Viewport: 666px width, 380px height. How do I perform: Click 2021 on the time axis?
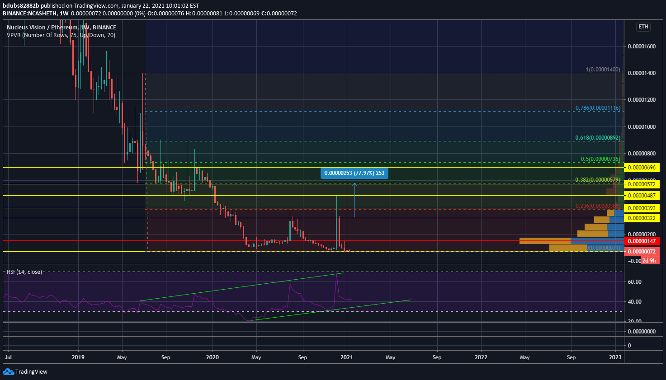tap(346, 357)
